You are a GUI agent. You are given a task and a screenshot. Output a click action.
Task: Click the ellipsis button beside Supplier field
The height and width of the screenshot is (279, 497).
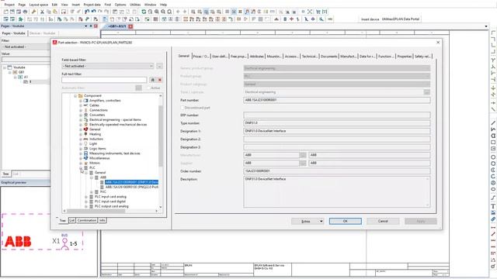303,163
